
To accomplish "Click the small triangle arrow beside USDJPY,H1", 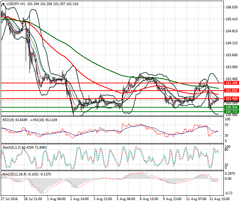I will tap(3, 4).
